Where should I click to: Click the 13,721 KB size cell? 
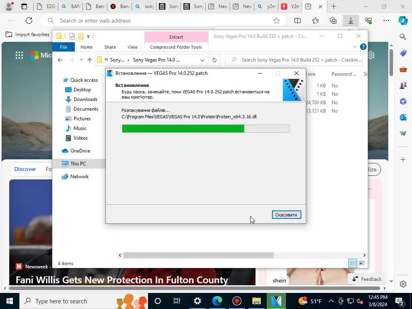pos(316,111)
